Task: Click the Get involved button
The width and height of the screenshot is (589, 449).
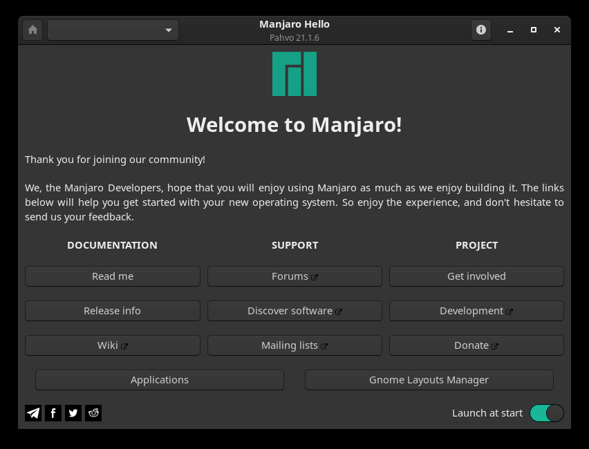Action: click(477, 276)
